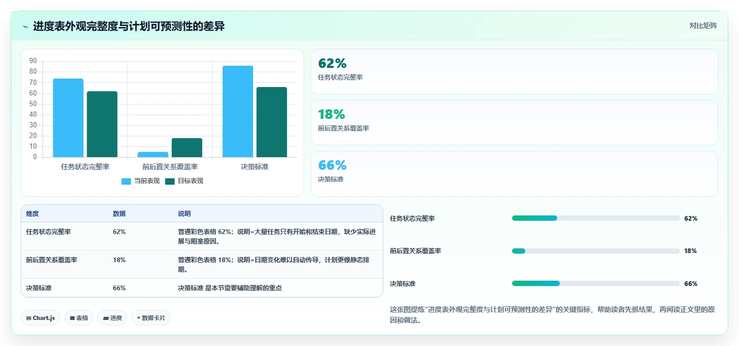Click the 维度 table column header
The image size is (739, 346).
32,214
